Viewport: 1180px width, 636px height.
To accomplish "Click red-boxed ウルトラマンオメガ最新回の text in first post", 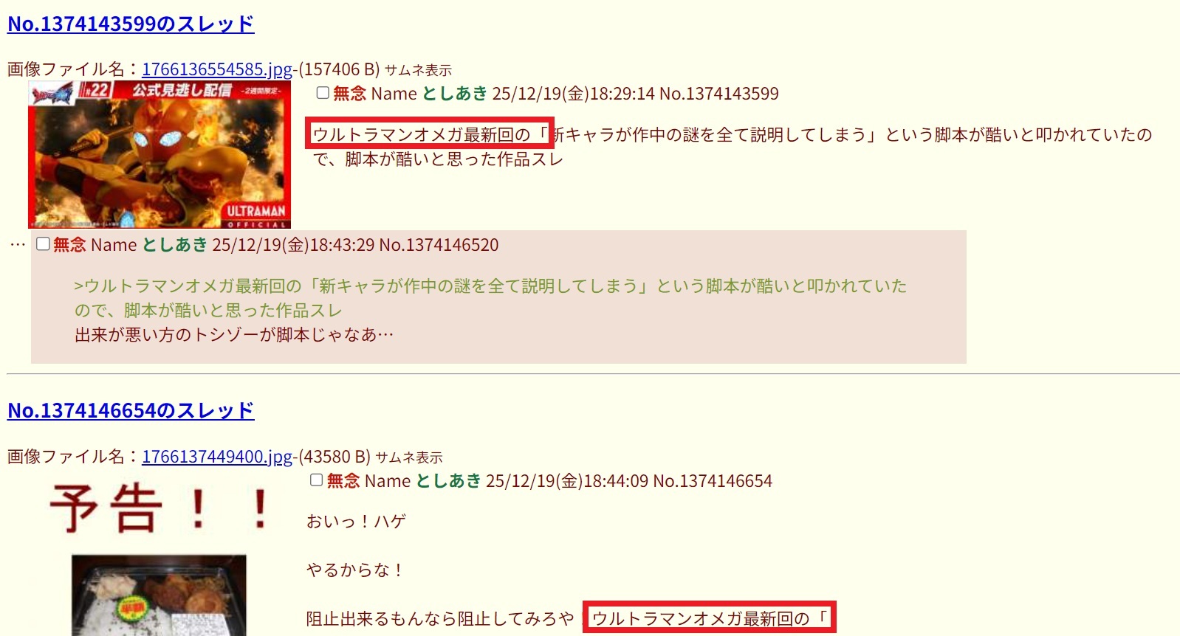I will (x=430, y=134).
